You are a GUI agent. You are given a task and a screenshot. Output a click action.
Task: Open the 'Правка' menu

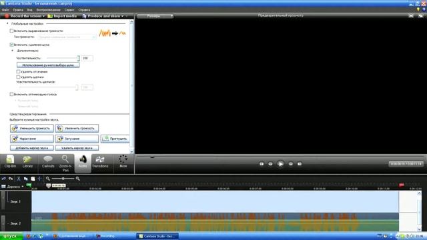click(18, 10)
